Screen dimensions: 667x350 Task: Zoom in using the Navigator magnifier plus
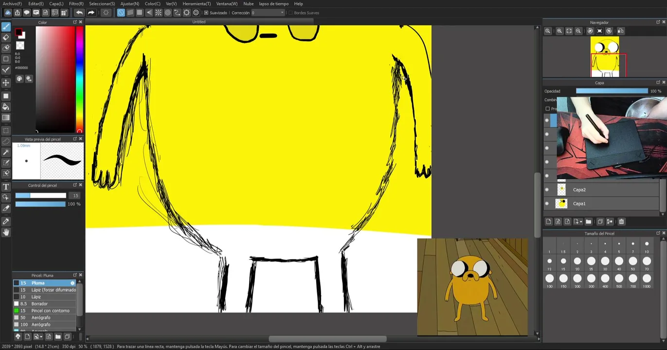[559, 31]
